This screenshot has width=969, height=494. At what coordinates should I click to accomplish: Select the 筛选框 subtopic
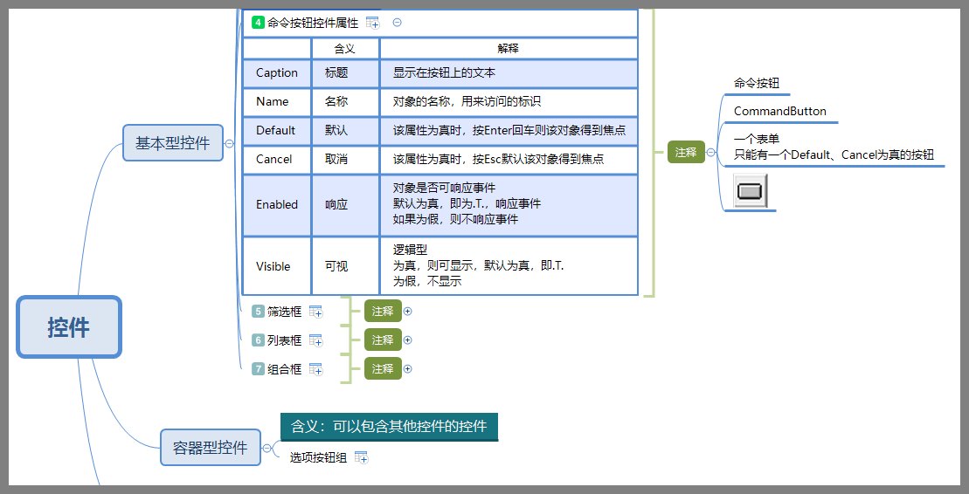(x=284, y=312)
